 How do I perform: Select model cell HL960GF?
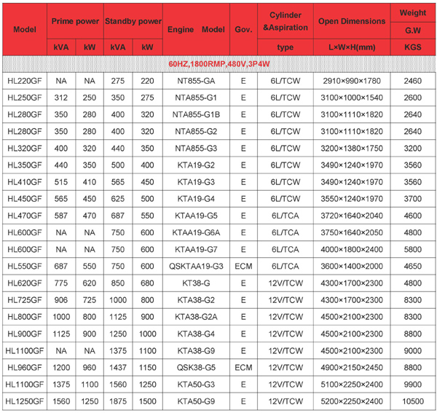click(x=25, y=368)
